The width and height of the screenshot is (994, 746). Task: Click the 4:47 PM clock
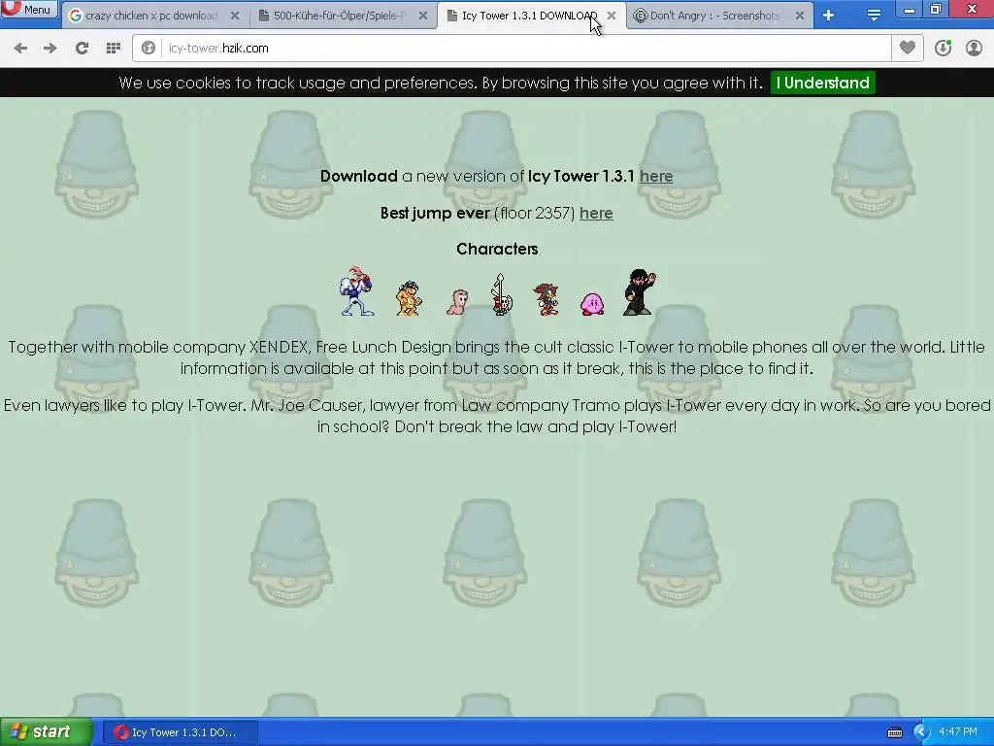(x=958, y=732)
